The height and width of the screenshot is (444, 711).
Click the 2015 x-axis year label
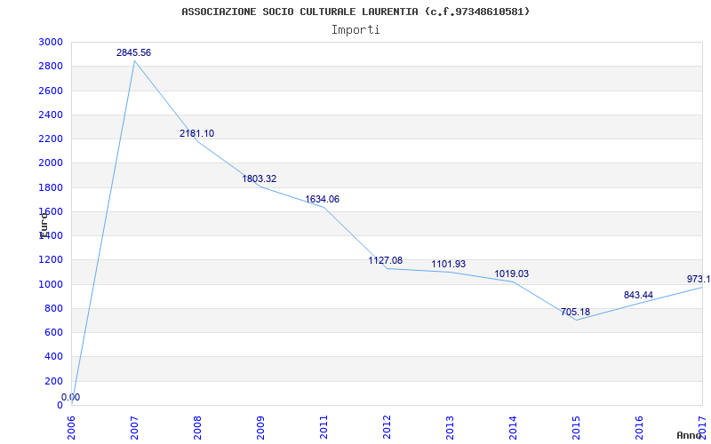[576, 428]
